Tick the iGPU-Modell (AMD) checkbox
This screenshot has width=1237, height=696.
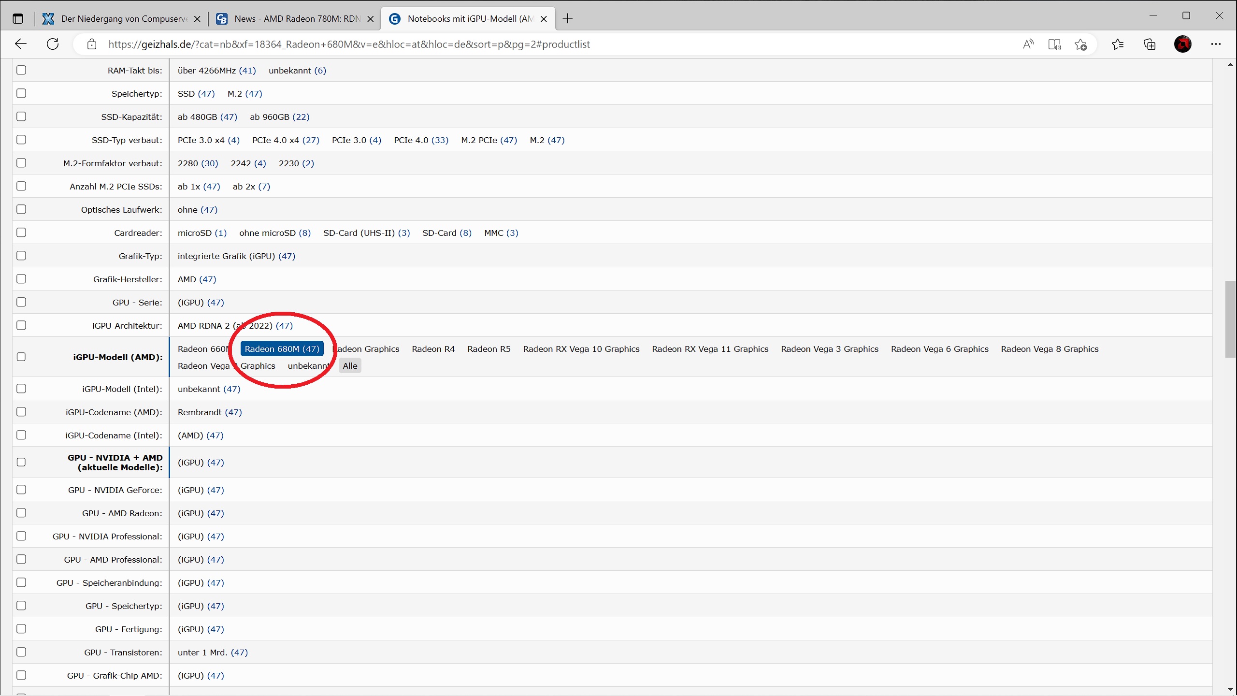(x=21, y=357)
